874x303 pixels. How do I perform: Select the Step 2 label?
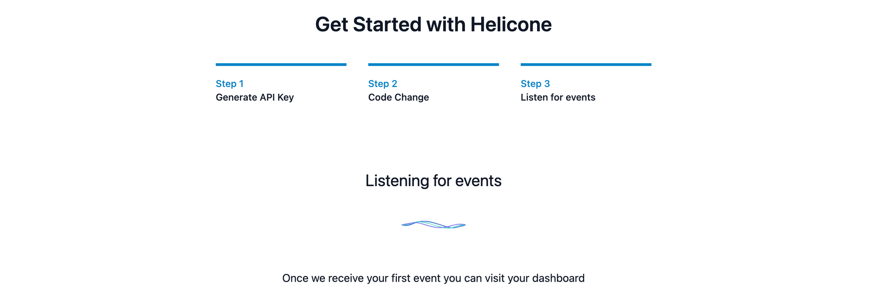[x=382, y=83]
